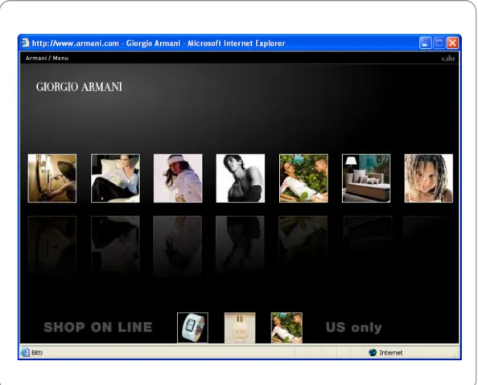Select thumbnail of woman with white headband
The height and width of the screenshot is (385, 478).
pos(178,178)
